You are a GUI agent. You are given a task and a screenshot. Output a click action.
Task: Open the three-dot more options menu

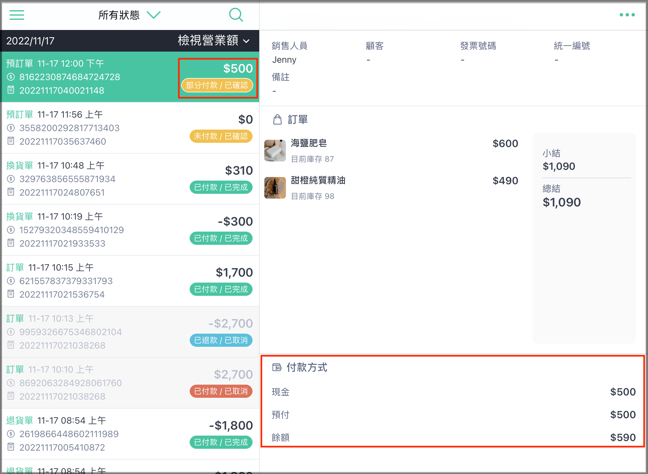[x=627, y=15]
